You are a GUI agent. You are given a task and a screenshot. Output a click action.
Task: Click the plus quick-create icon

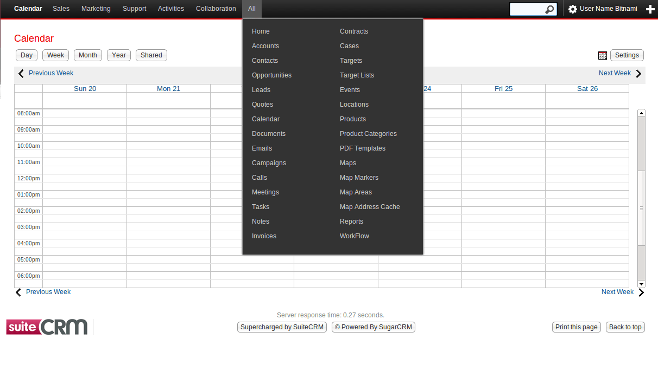650,9
